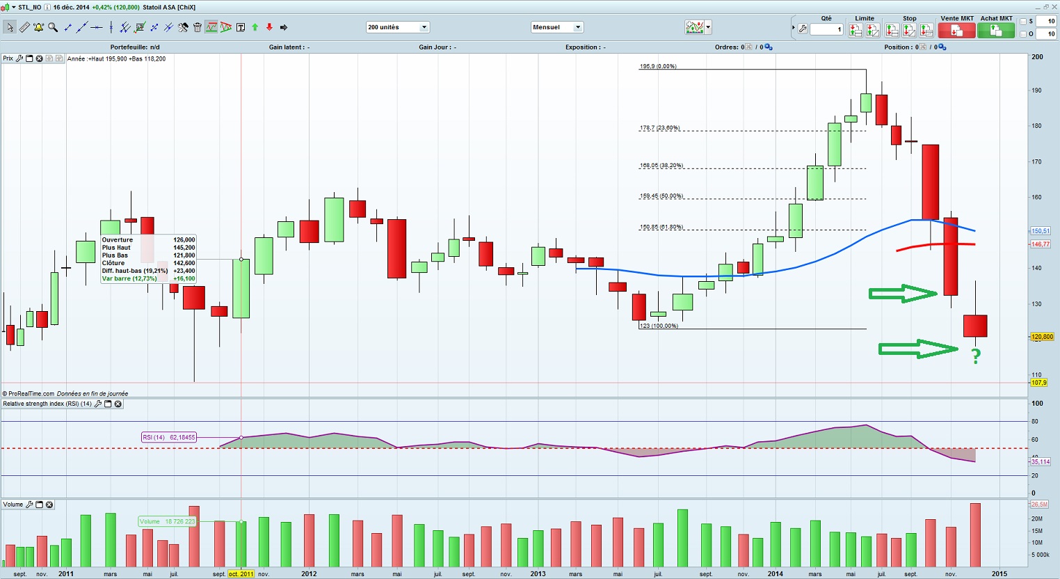Close positions icon next to Position: 0
The width and height of the screenshot is (1060, 579).
click(923, 47)
